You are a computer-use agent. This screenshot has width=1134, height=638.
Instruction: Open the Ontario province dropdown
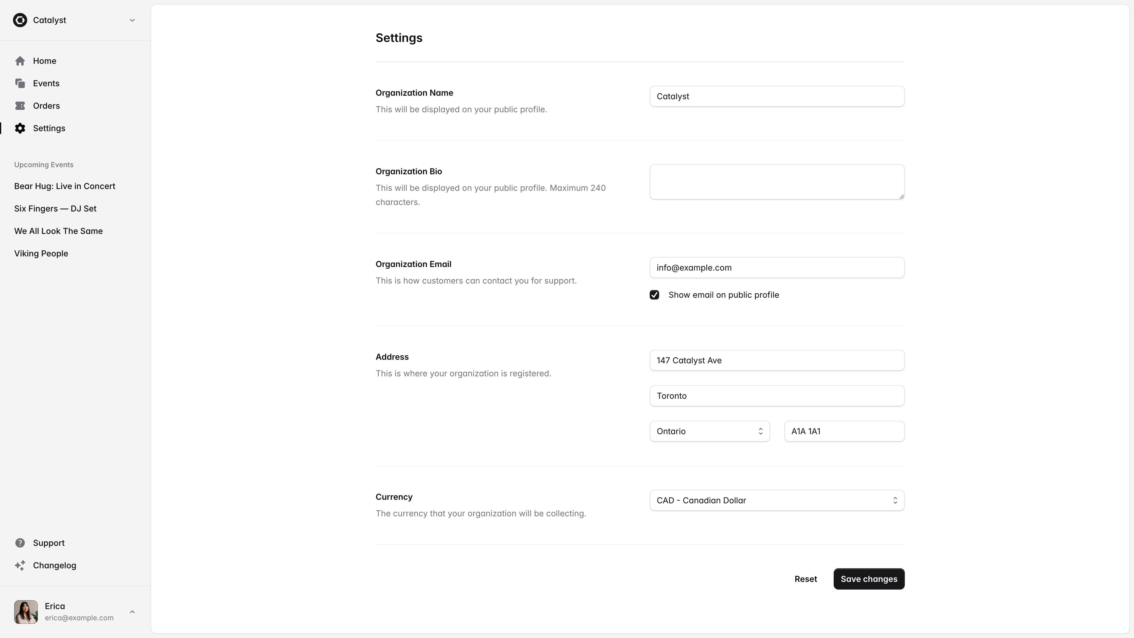pyautogui.click(x=709, y=431)
